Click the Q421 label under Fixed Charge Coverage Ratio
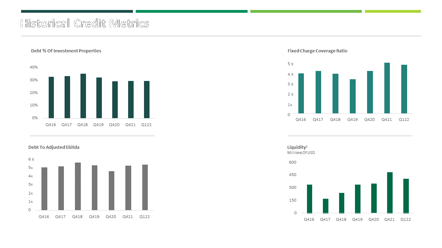 pos(387,120)
